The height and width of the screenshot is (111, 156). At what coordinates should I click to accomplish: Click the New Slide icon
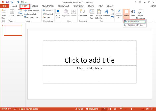tap(4, 11)
